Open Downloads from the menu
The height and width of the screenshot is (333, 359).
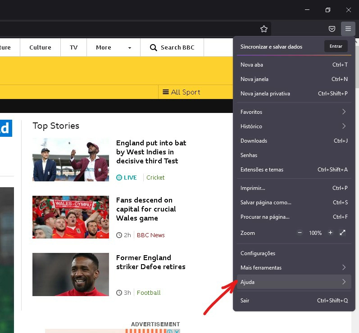click(294, 141)
